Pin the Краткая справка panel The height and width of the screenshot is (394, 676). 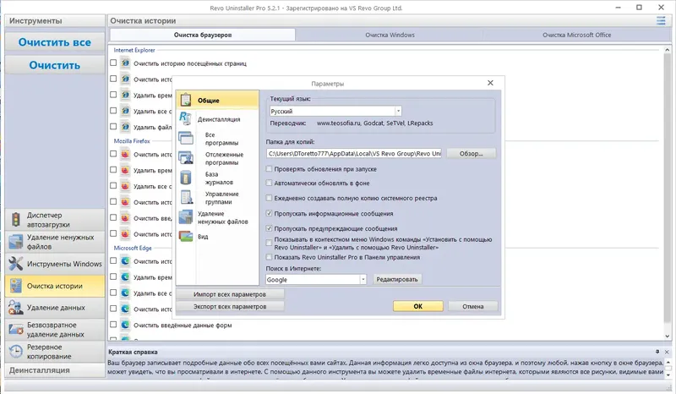[x=657, y=352]
